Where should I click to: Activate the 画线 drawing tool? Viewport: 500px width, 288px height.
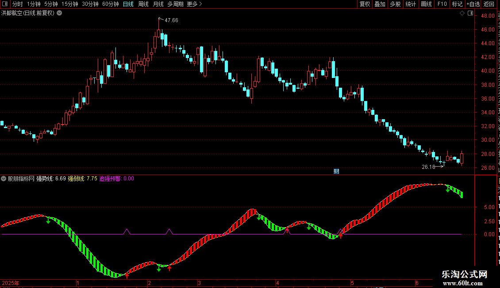coord(426,4)
